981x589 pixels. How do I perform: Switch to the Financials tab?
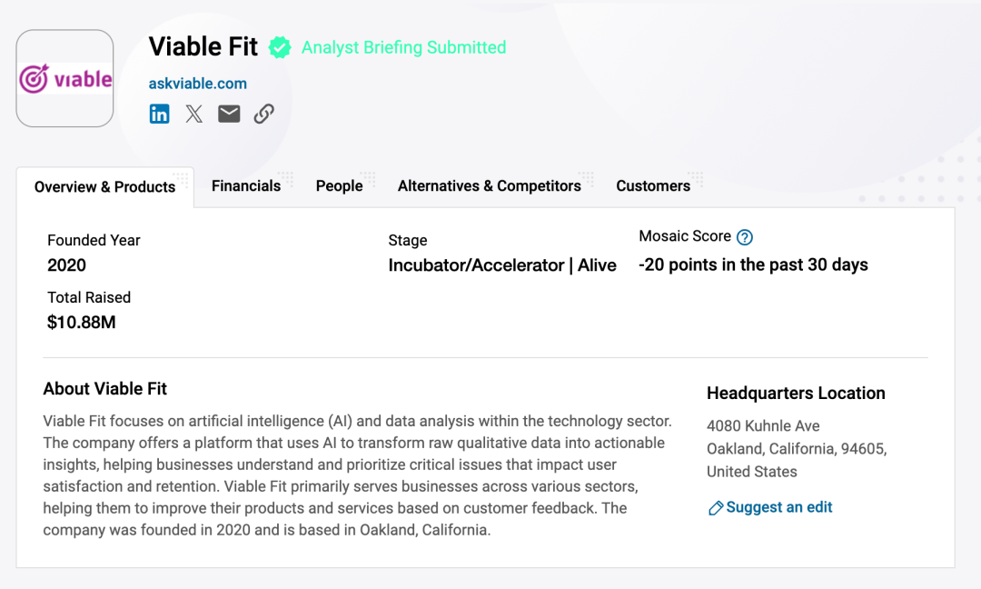(x=246, y=186)
